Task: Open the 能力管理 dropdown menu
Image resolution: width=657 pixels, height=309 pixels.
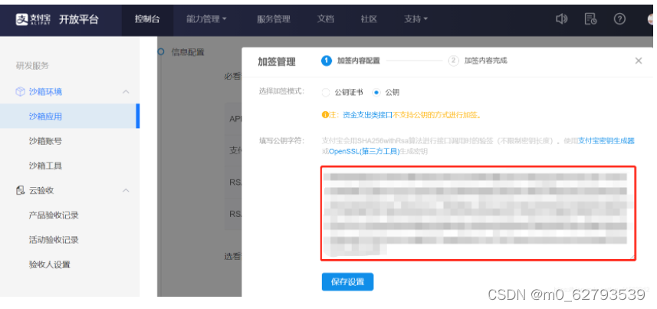Action: point(206,19)
